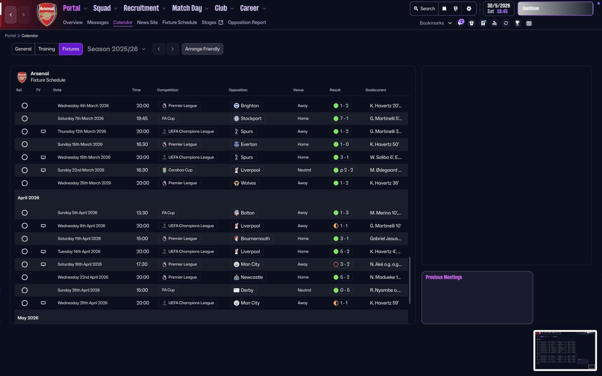Image resolution: width=602 pixels, height=376 pixels.
Task: Select the radio button for Bolton FA Cup match
Action: 24,213
